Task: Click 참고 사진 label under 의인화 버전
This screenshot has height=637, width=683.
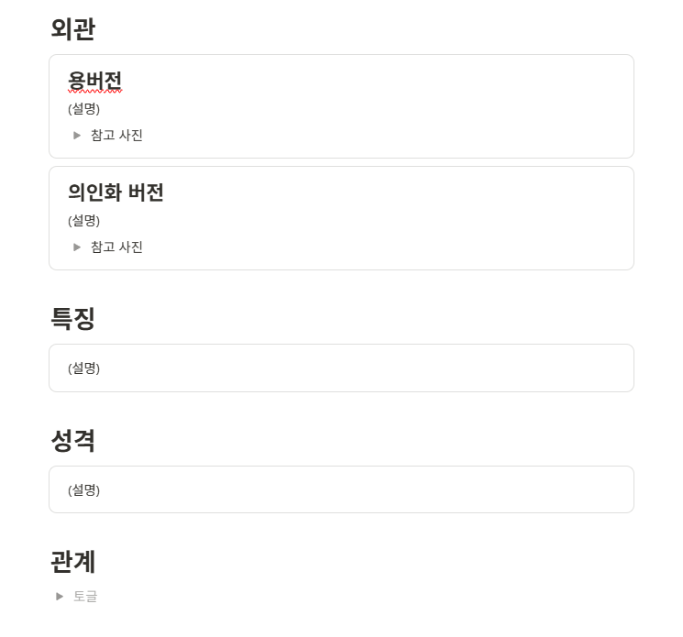Action: [116, 247]
